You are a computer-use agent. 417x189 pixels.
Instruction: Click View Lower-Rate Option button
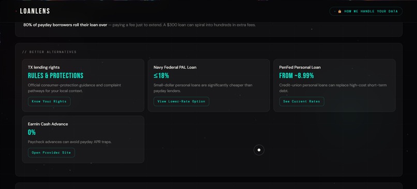tap(182, 101)
